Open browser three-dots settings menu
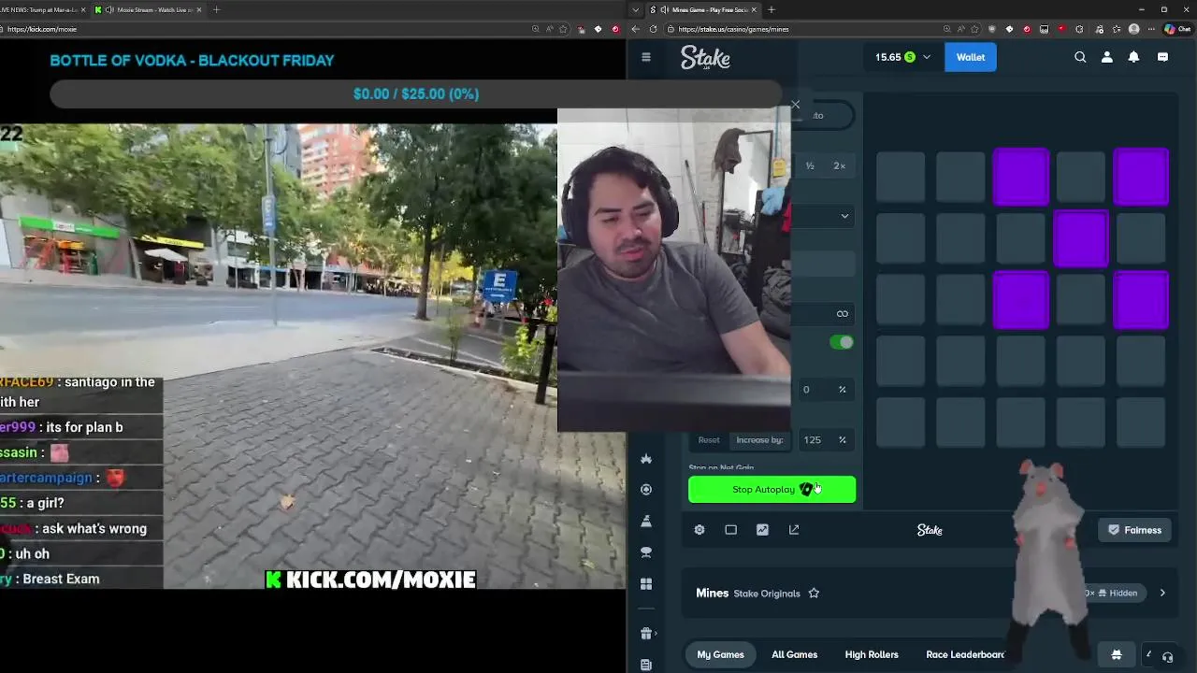The height and width of the screenshot is (673, 1197). click(1151, 29)
